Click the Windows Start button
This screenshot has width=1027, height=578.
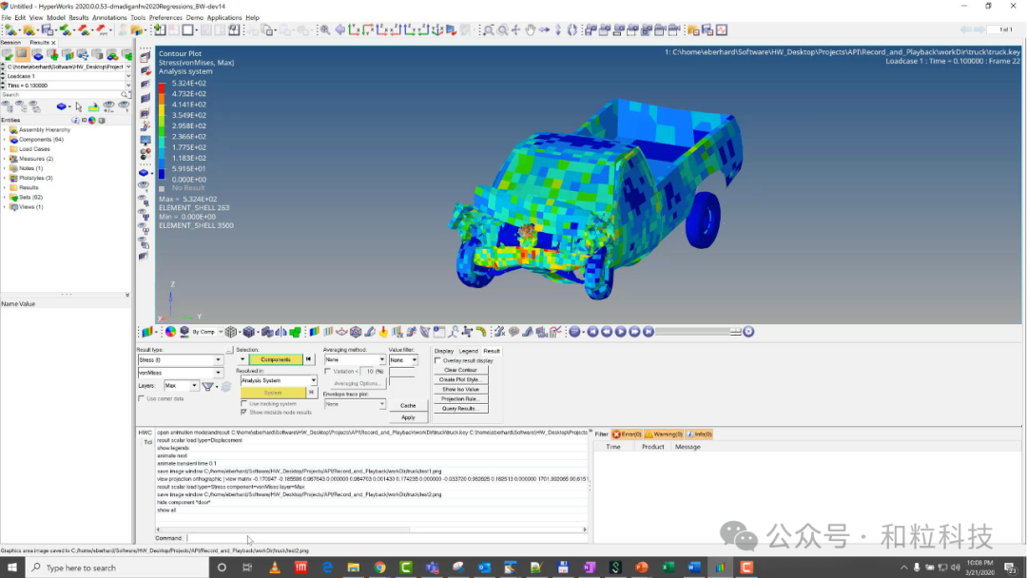(x=10, y=568)
